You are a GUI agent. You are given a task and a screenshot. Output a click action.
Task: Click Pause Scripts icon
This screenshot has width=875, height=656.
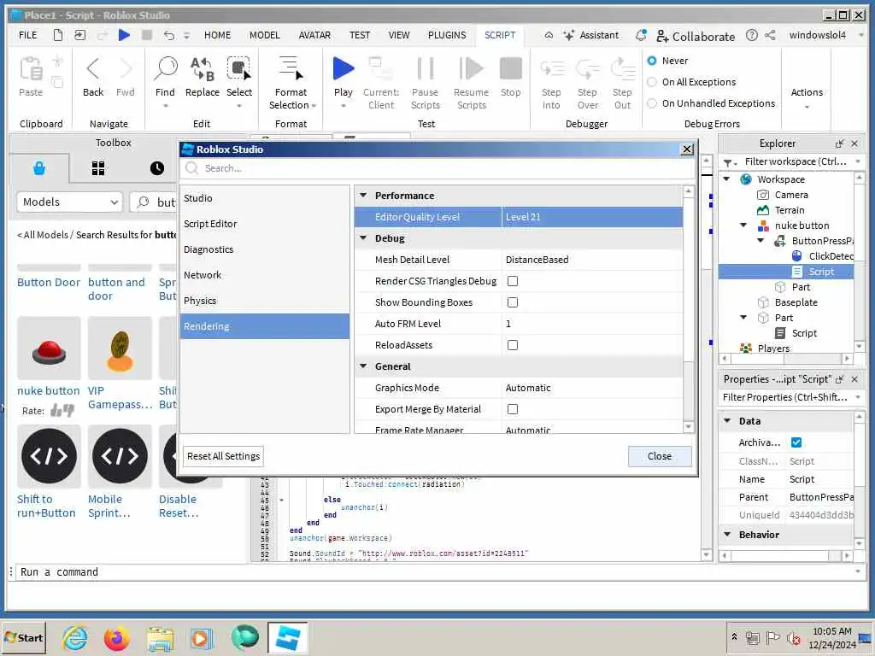coord(426,69)
